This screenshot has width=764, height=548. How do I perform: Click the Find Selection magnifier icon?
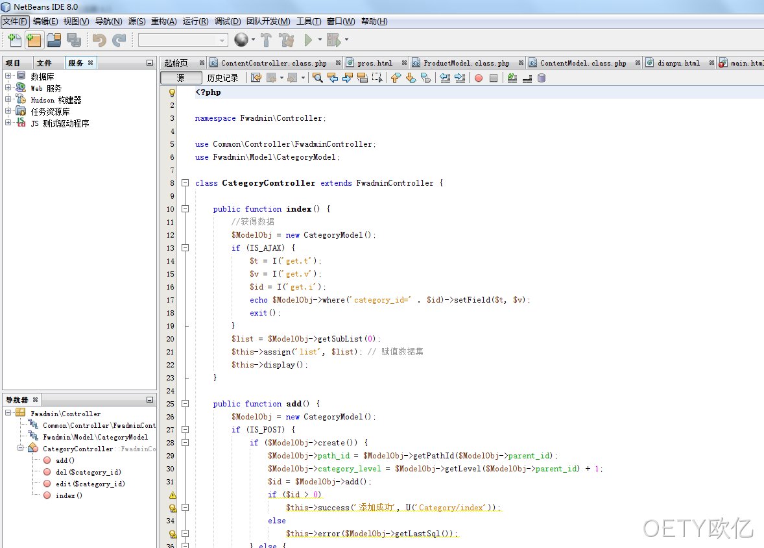pyautogui.click(x=318, y=77)
